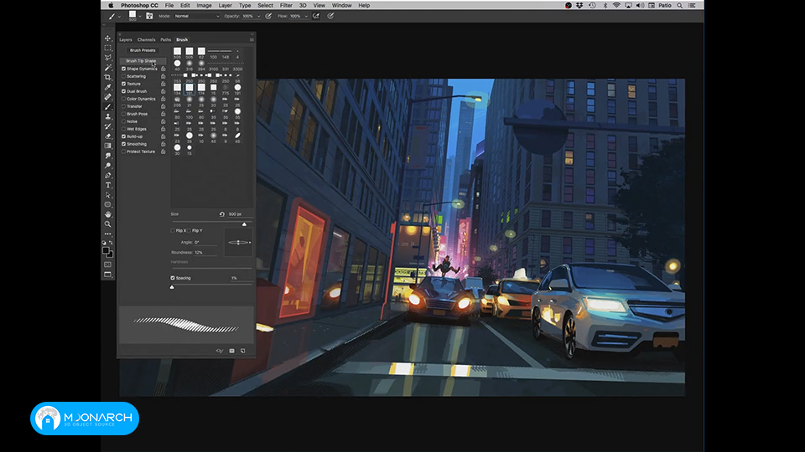Click the create new brush icon
Image resolution: width=805 pixels, height=452 pixels.
pyautogui.click(x=243, y=351)
